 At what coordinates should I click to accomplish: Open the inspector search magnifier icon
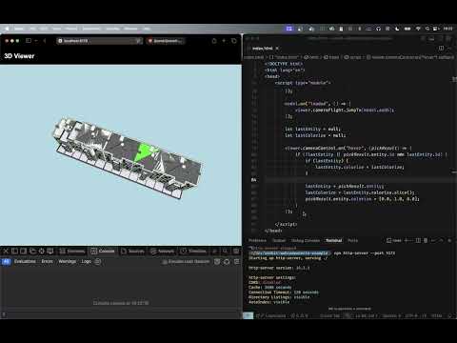point(225,251)
